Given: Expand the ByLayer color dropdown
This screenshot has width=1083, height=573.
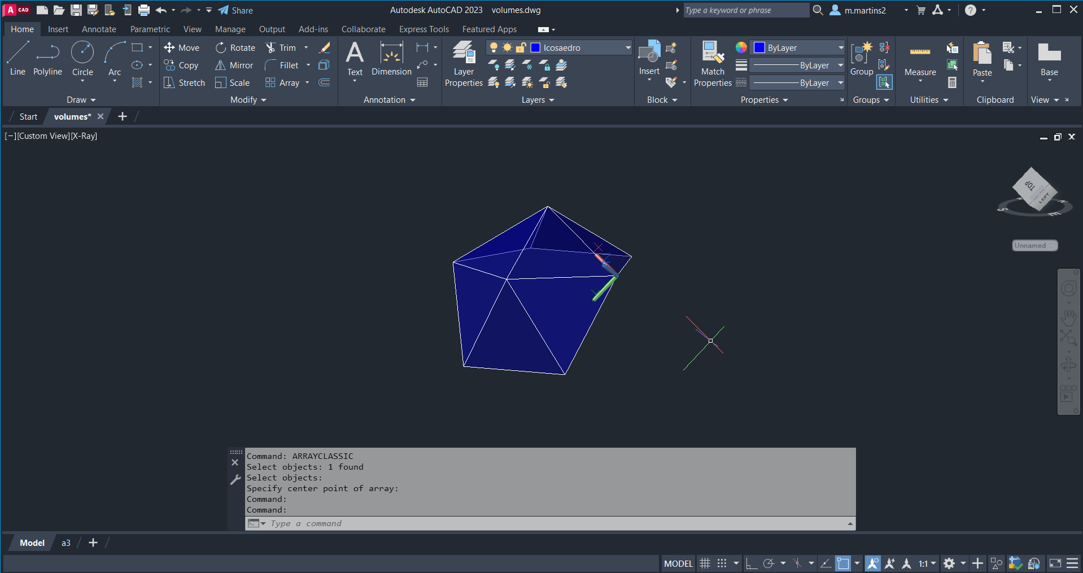Looking at the screenshot, I should (x=840, y=48).
